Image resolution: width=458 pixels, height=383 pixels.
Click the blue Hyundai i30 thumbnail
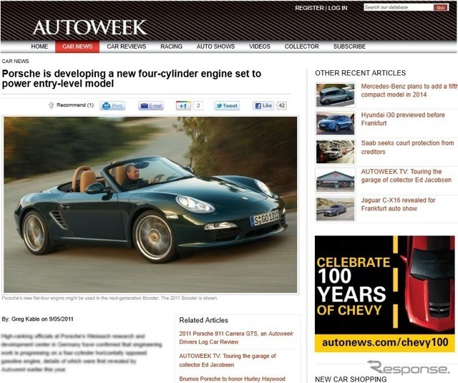336,123
